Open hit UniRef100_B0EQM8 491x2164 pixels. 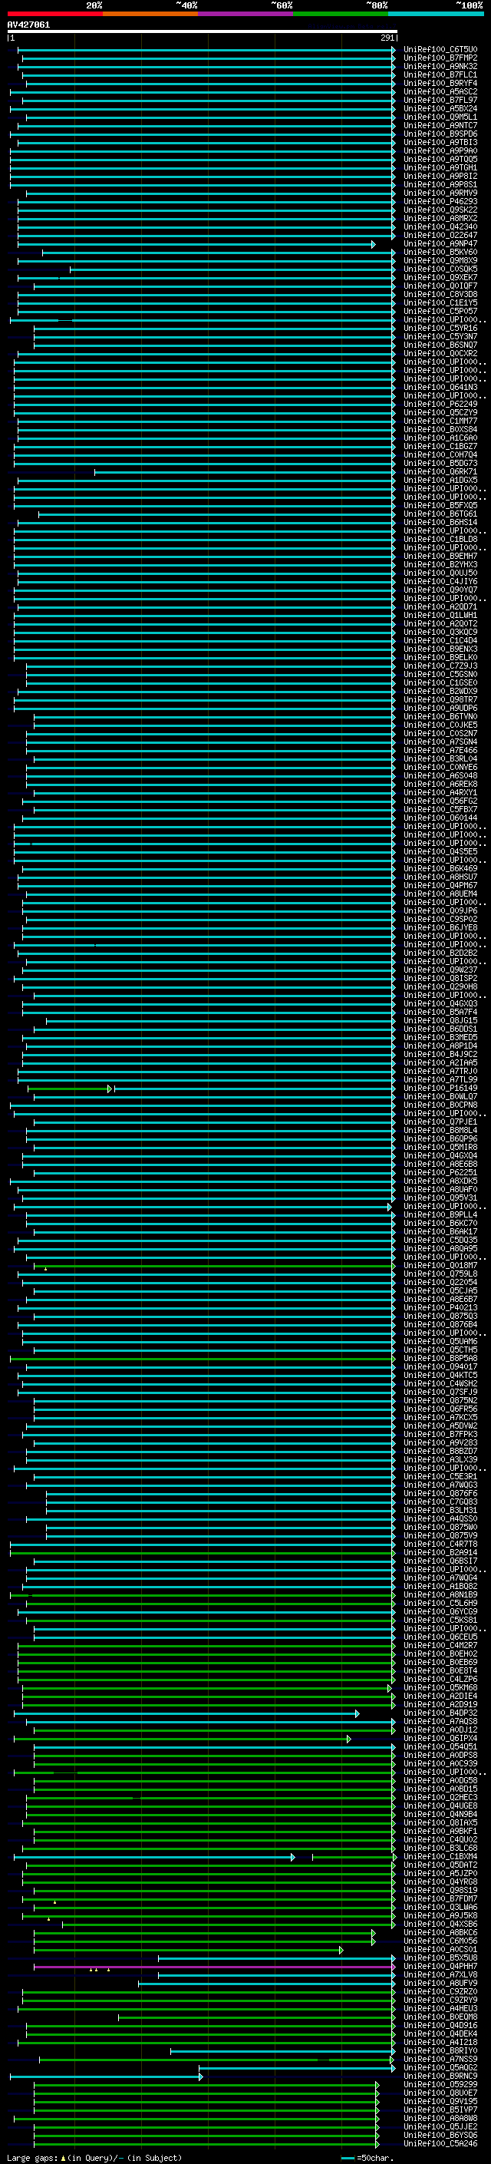pos(440,2018)
